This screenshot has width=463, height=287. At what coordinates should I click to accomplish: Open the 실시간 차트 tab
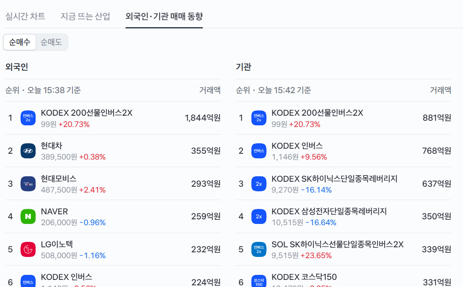pos(26,16)
